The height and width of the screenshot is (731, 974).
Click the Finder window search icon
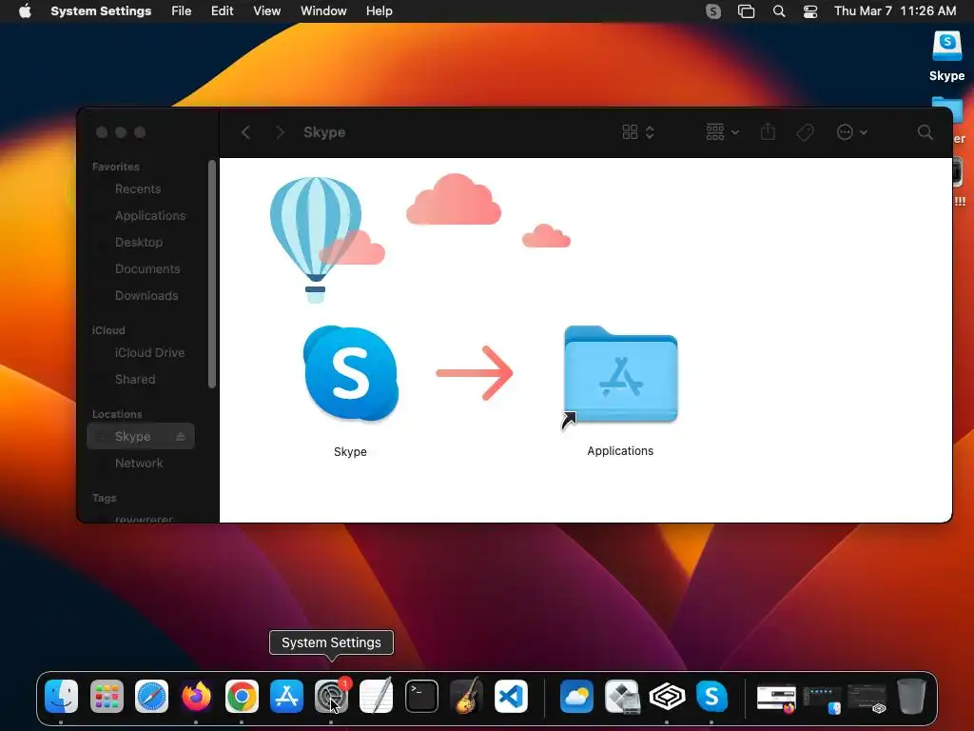(x=925, y=131)
